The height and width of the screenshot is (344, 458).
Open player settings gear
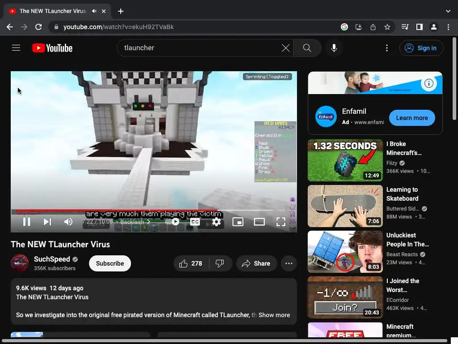point(216,222)
